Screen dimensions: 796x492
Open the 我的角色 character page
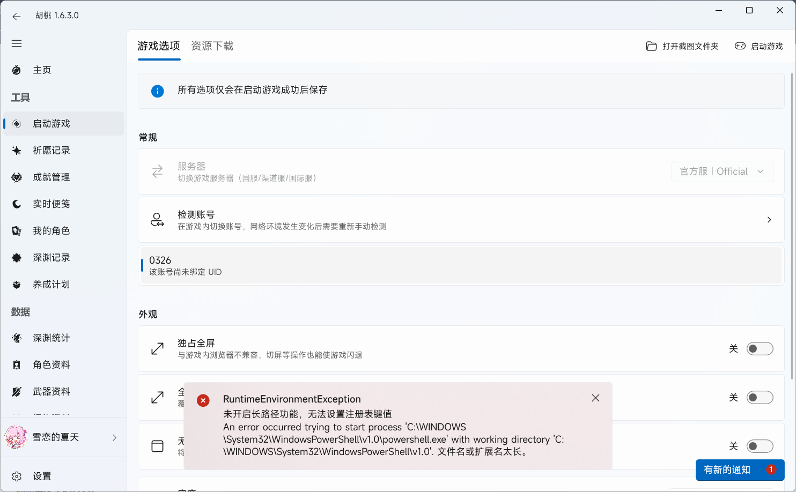pos(53,230)
